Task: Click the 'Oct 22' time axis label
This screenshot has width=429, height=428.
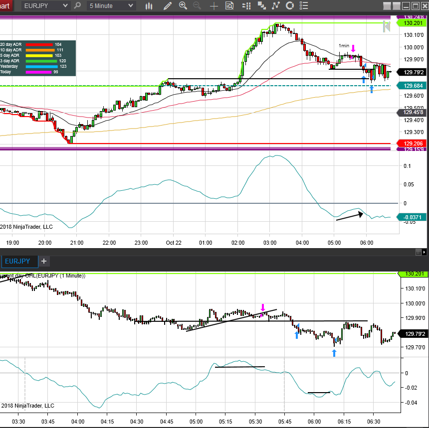Action: tap(174, 243)
